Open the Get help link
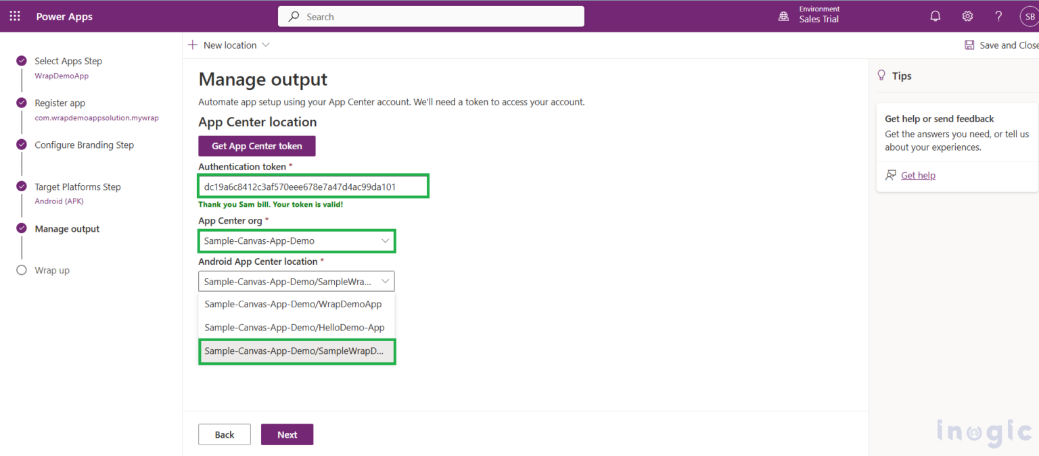This screenshot has width=1039, height=456. tap(917, 175)
